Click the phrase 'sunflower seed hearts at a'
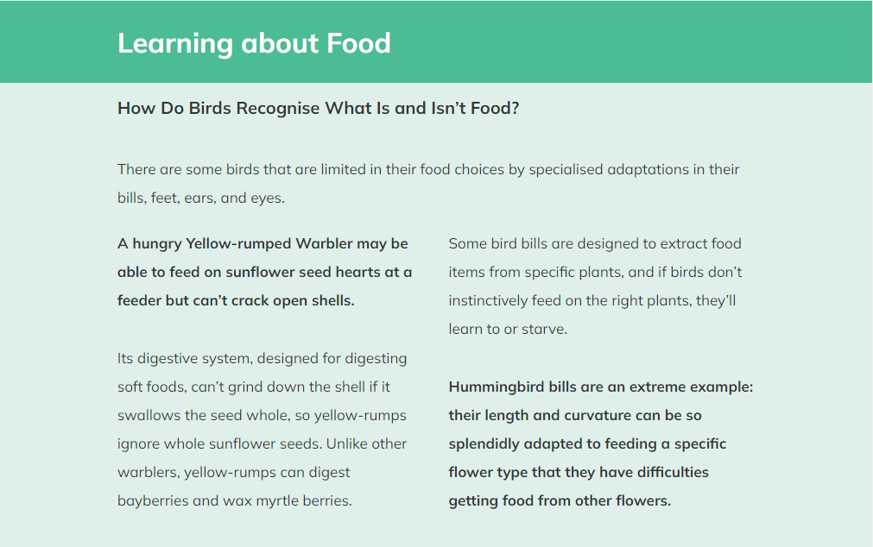The width and height of the screenshot is (873, 547). pos(319,272)
